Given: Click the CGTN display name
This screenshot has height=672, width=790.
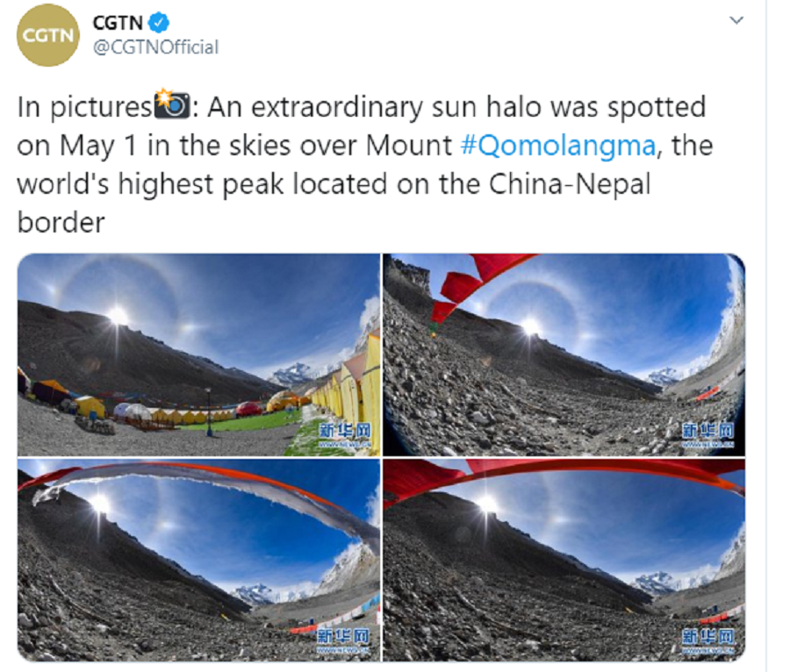Looking at the screenshot, I should [x=118, y=23].
